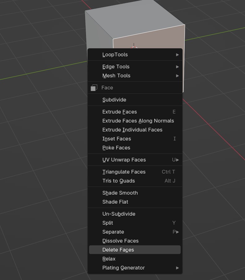Open the UV Unwrap Faces submenu

click(124, 160)
